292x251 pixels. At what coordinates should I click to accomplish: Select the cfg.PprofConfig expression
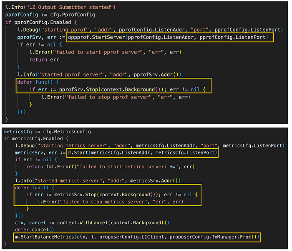coord(73,15)
